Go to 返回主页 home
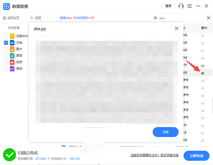Image resolution: width=213 pixels, height=165 pixels. (11, 18)
